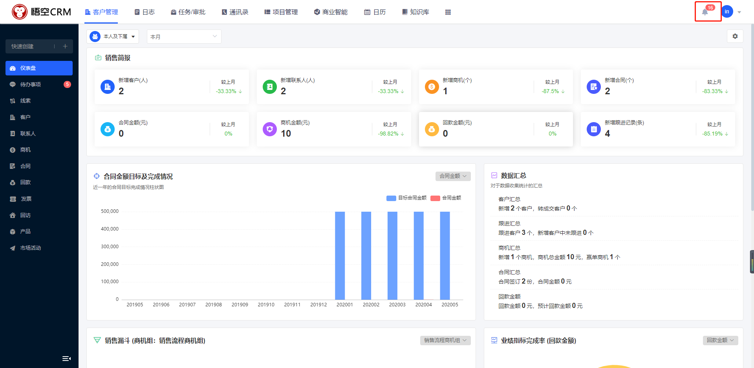Open the 销售流程商机组 dropdown

[445, 341]
